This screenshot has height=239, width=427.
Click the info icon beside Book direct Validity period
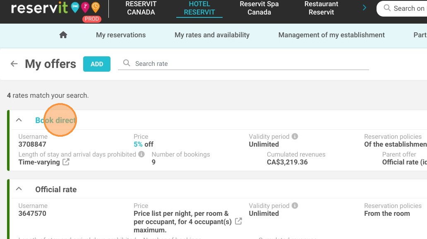tap(295, 136)
